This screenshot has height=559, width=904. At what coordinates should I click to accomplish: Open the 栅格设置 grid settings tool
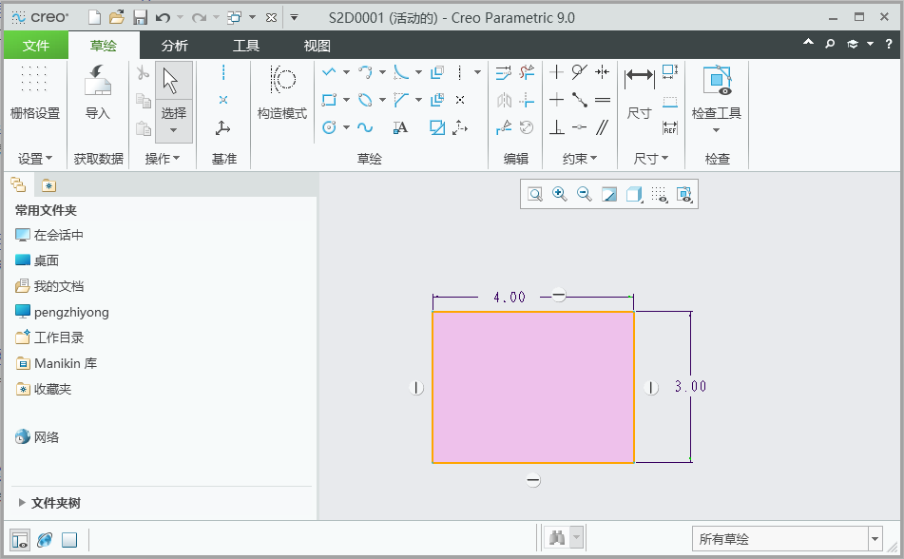(x=34, y=92)
